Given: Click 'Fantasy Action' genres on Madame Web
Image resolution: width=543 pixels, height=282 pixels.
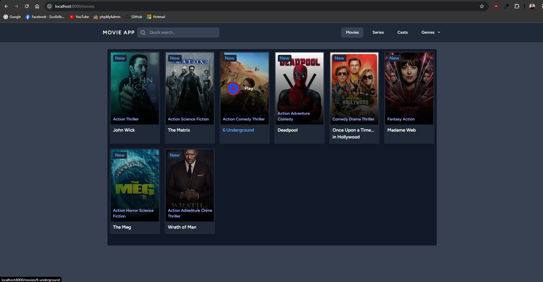Looking at the screenshot, I should click(401, 119).
